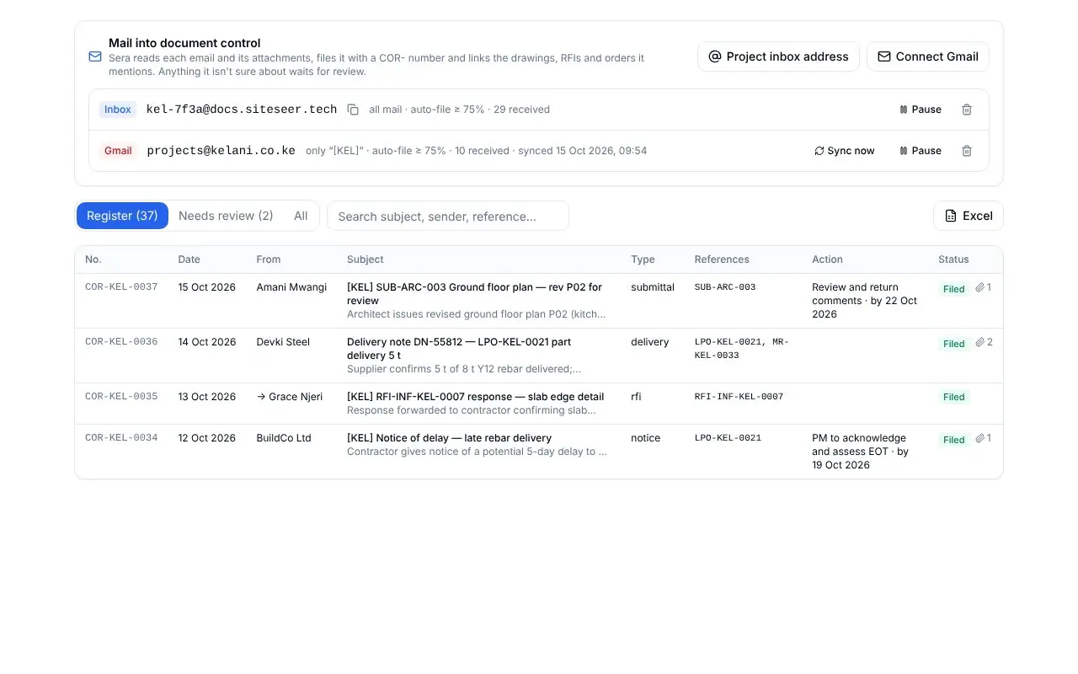The width and height of the screenshot is (1078, 674).
Task: Click sender BuildCo Ltd
Action: (x=284, y=438)
